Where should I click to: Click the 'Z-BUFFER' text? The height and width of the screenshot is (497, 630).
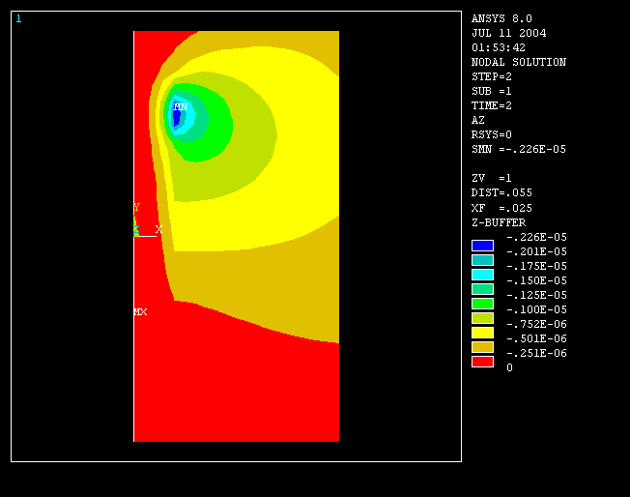click(499, 222)
